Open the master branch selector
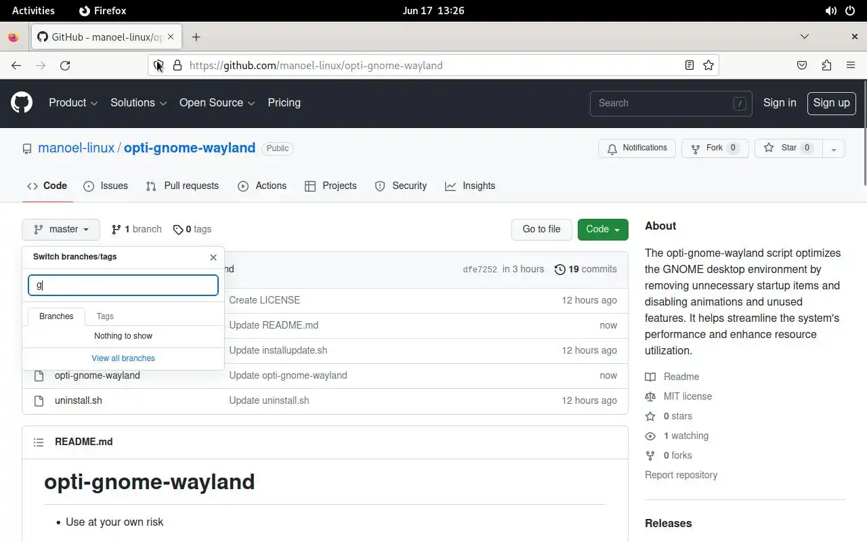Image resolution: width=867 pixels, height=542 pixels. [x=61, y=229]
